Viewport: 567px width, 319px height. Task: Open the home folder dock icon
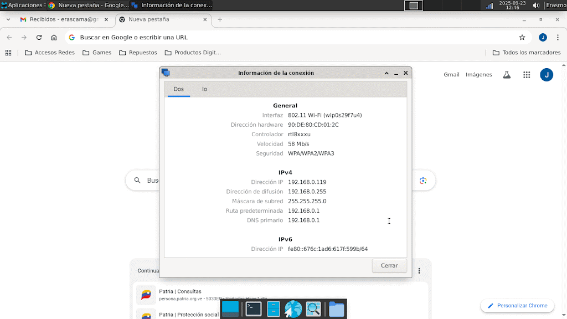click(x=336, y=309)
